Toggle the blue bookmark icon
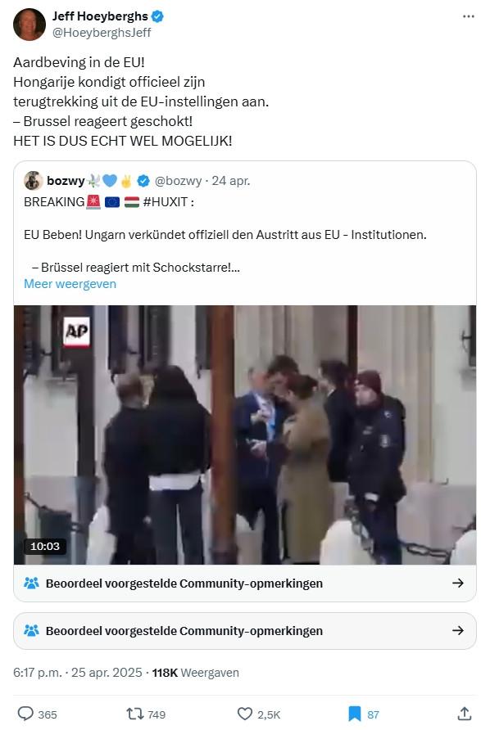This screenshot has width=481, height=730. [355, 714]
